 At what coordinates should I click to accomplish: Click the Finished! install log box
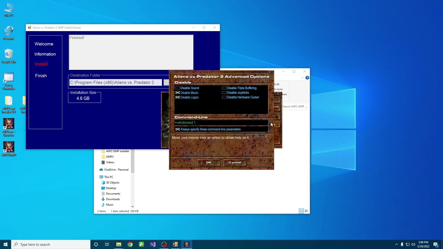[131, 52]
